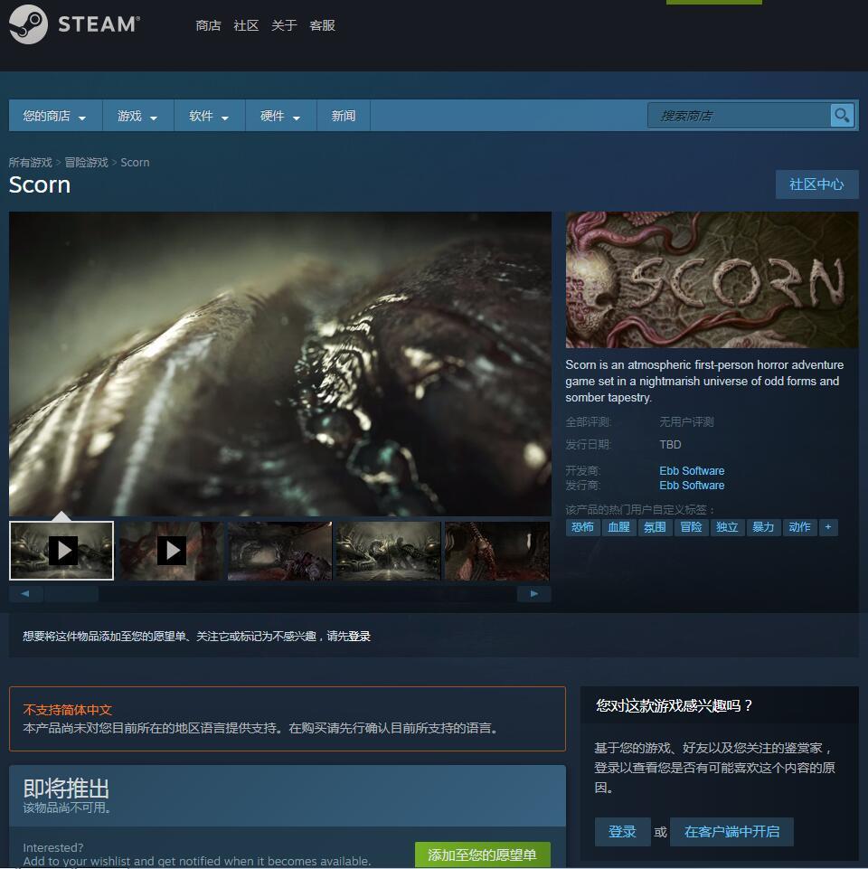Click the Ebb Software developer link
This screenshot has width=868, height=869.
[x=692, y=470]
